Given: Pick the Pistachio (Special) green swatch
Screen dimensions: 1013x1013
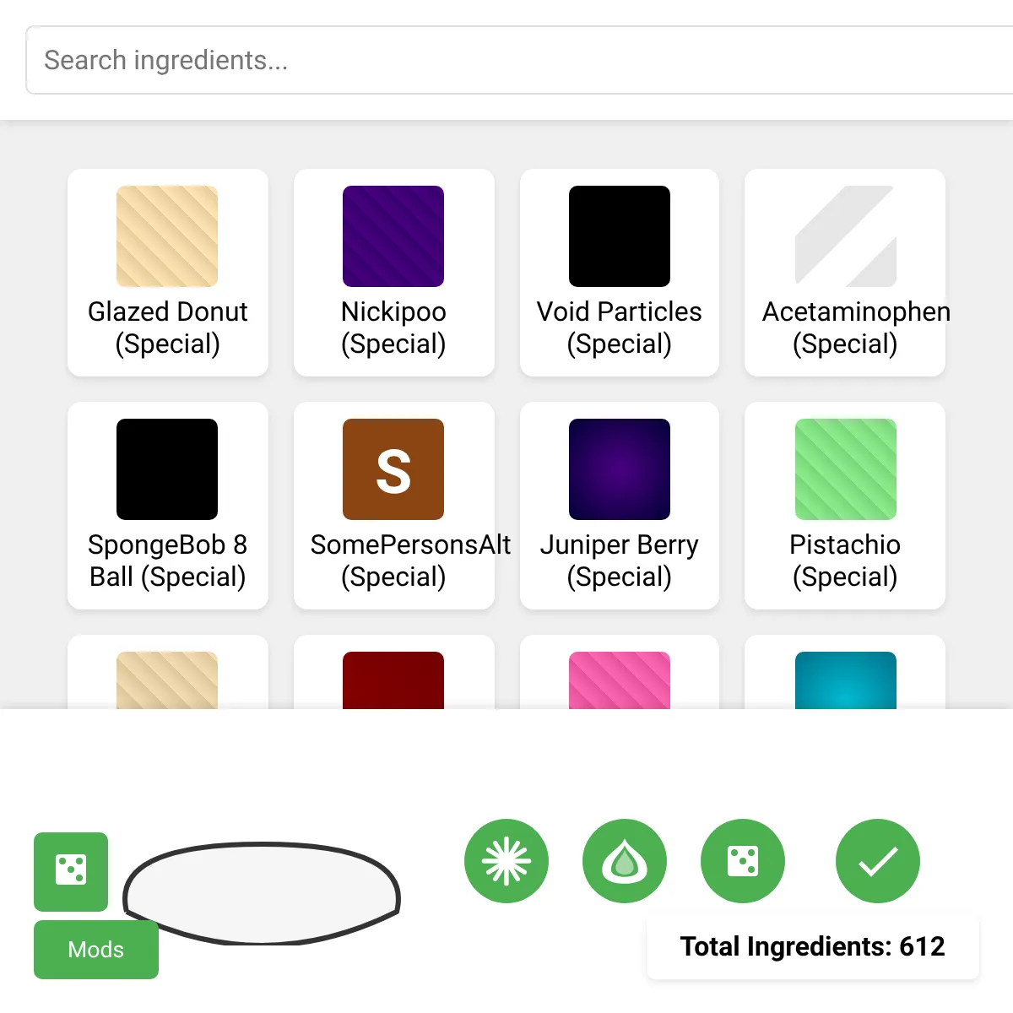Looking at the screenshot, I should pos(845,469).
